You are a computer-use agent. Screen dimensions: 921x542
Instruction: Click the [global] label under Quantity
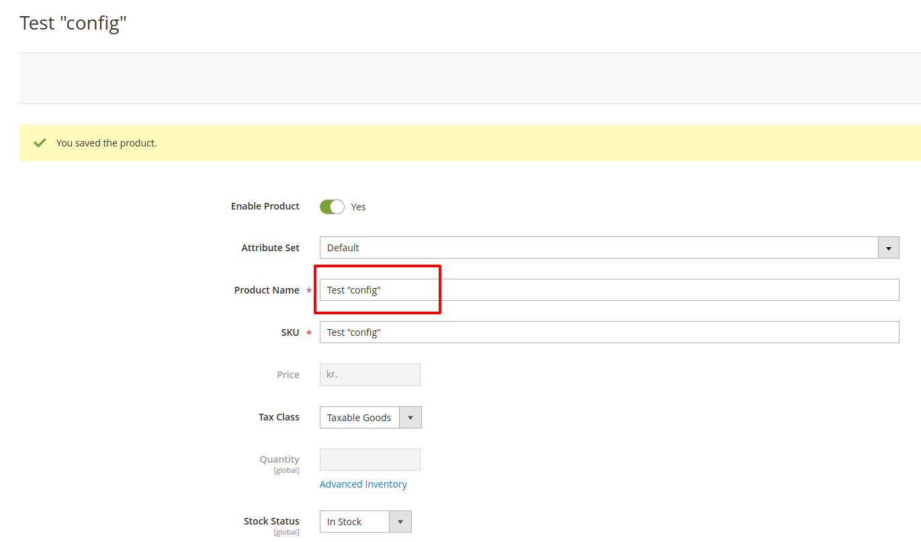286,469
